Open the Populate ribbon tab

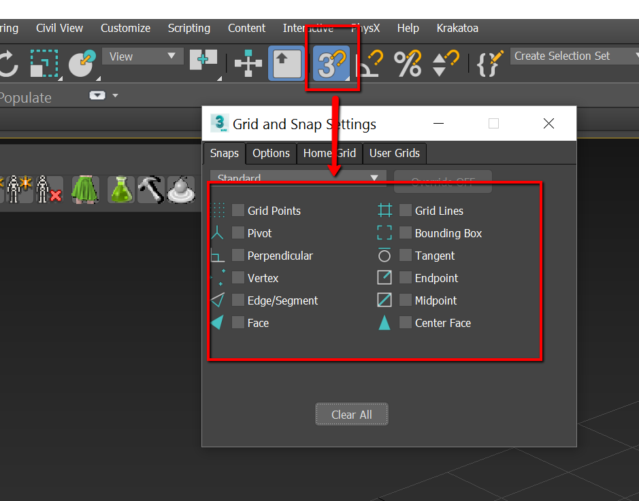[25, 98]
